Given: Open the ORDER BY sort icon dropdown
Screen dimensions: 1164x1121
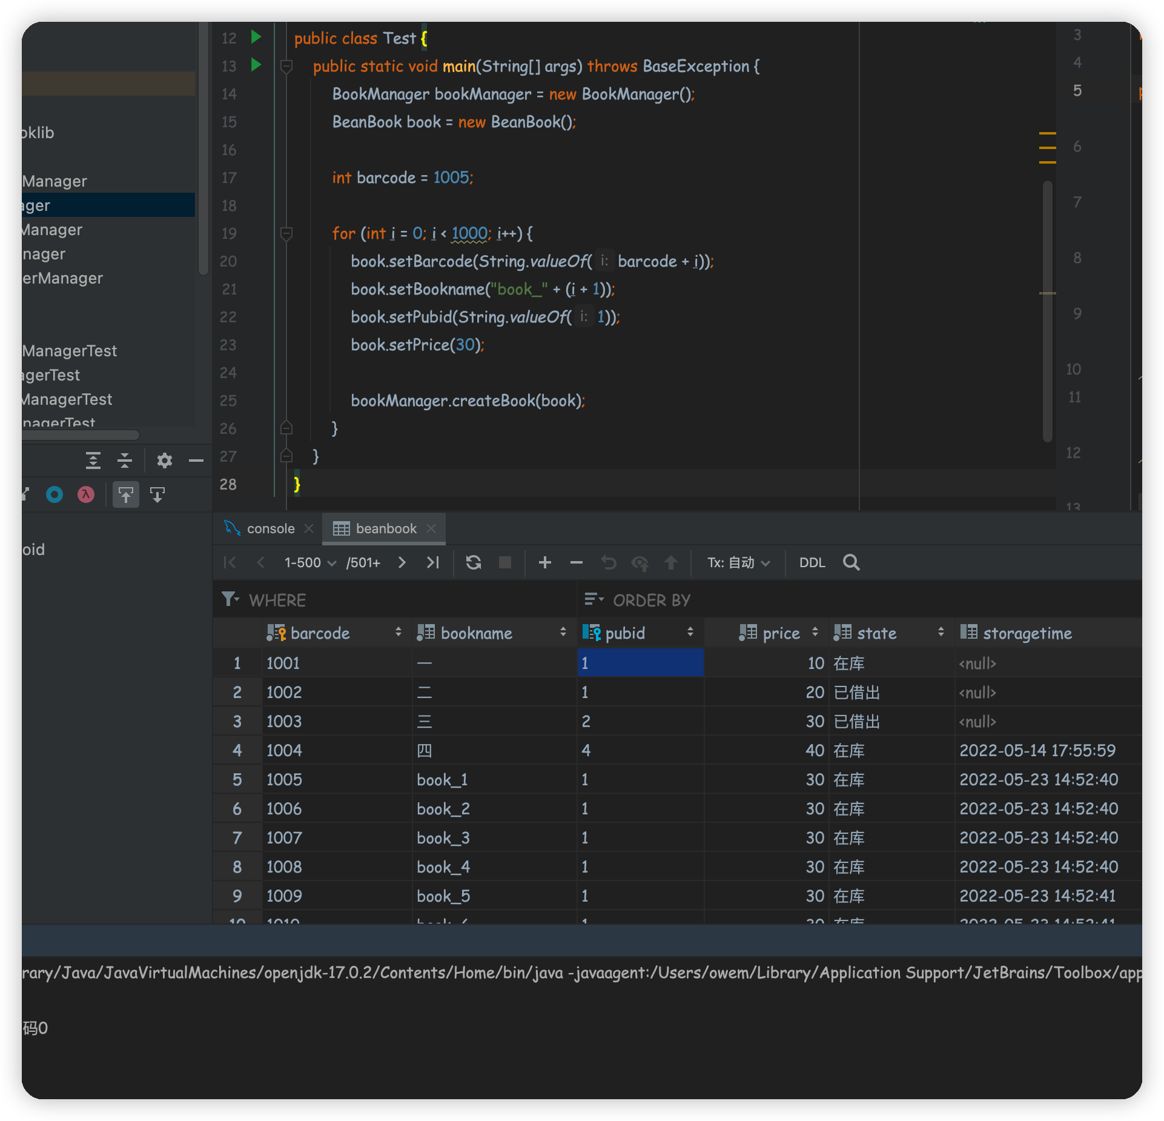Looking at the screenshot, I should [594, 599].
